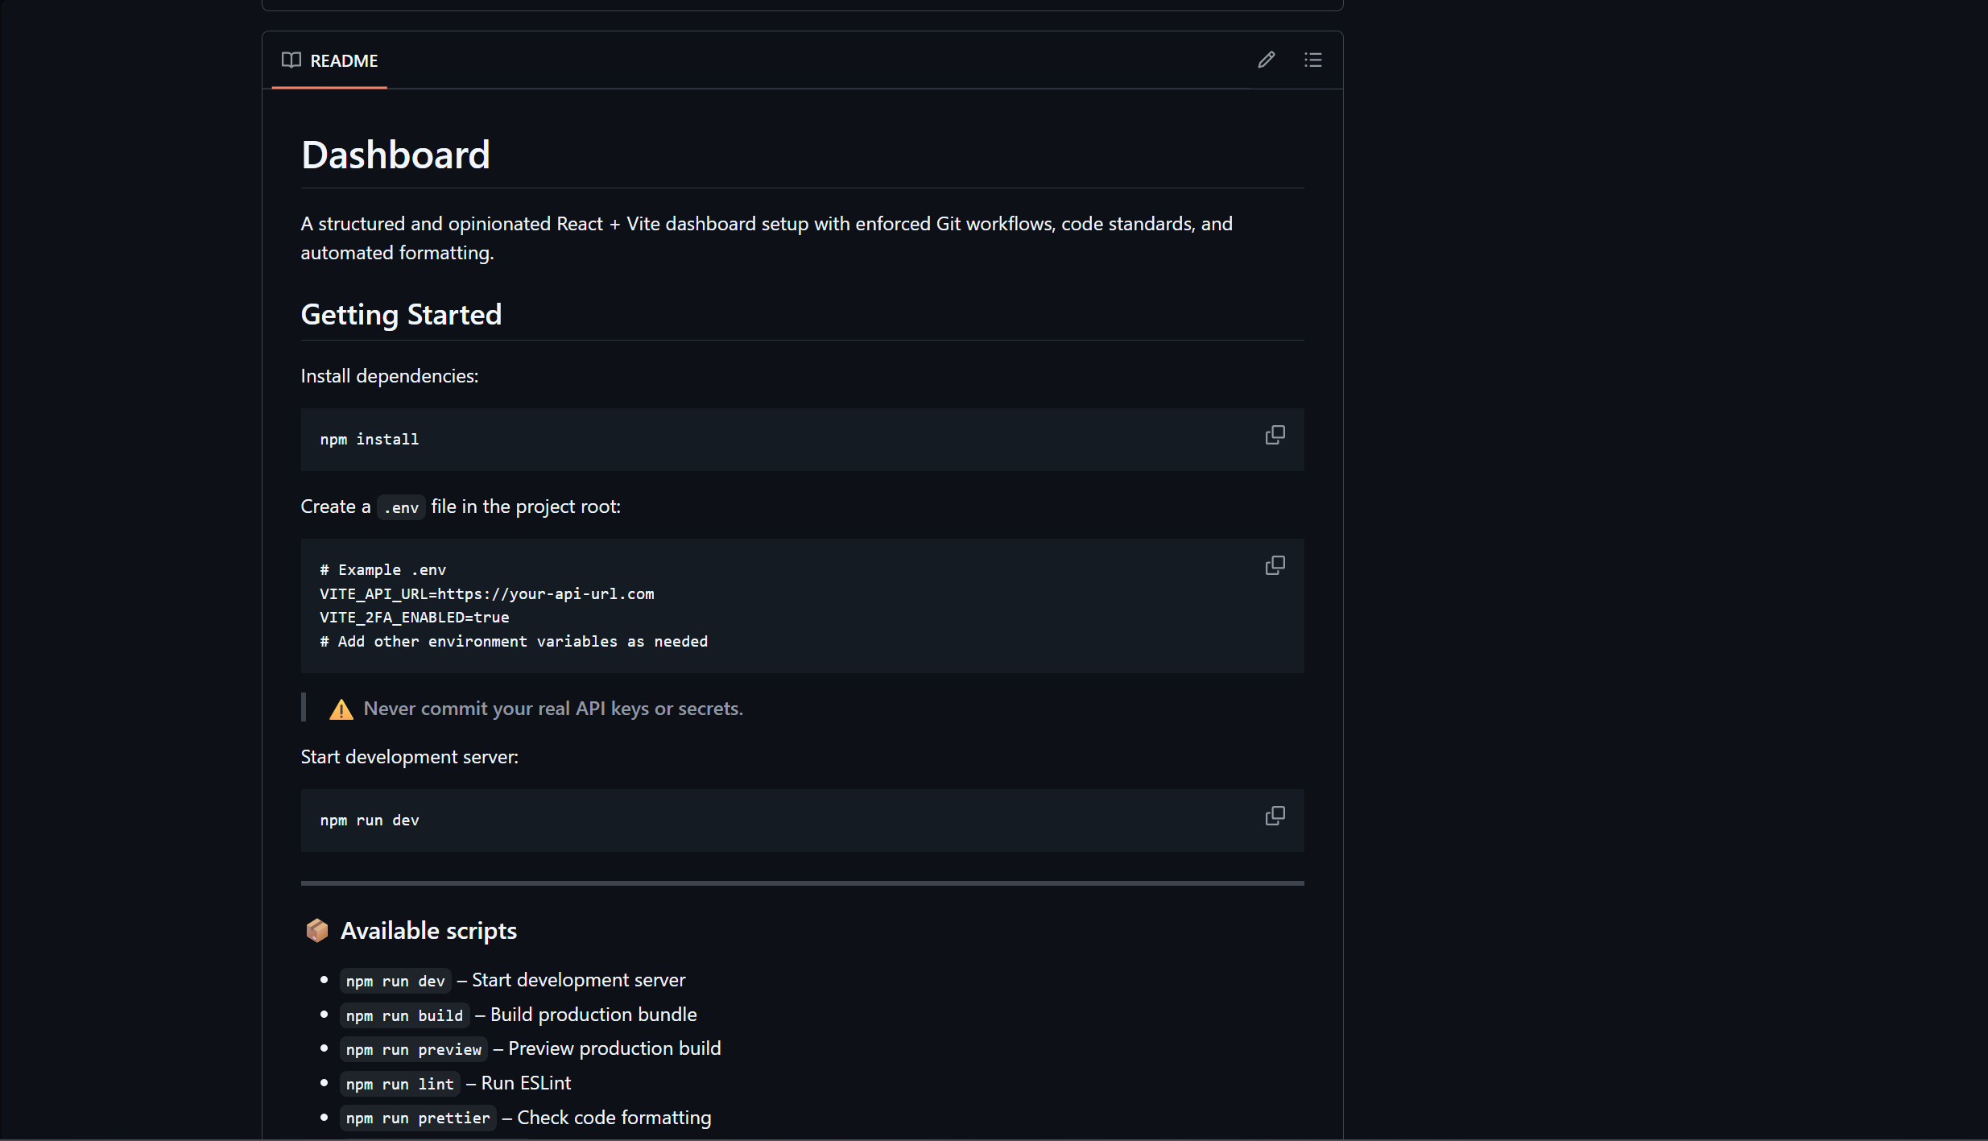The height and width of the screenshot is (1141, 1988).
Task: Copy the npm install command
Action: [1275, 436]
